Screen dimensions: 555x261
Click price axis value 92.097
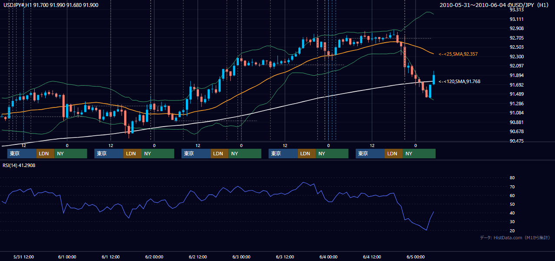coord(516,66)
